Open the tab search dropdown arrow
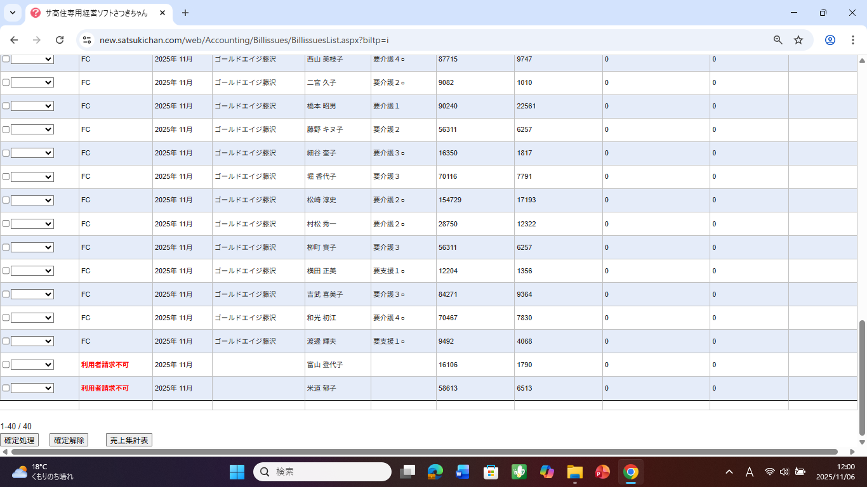Screen dimensions: 867x487 (x=12, y=13)
